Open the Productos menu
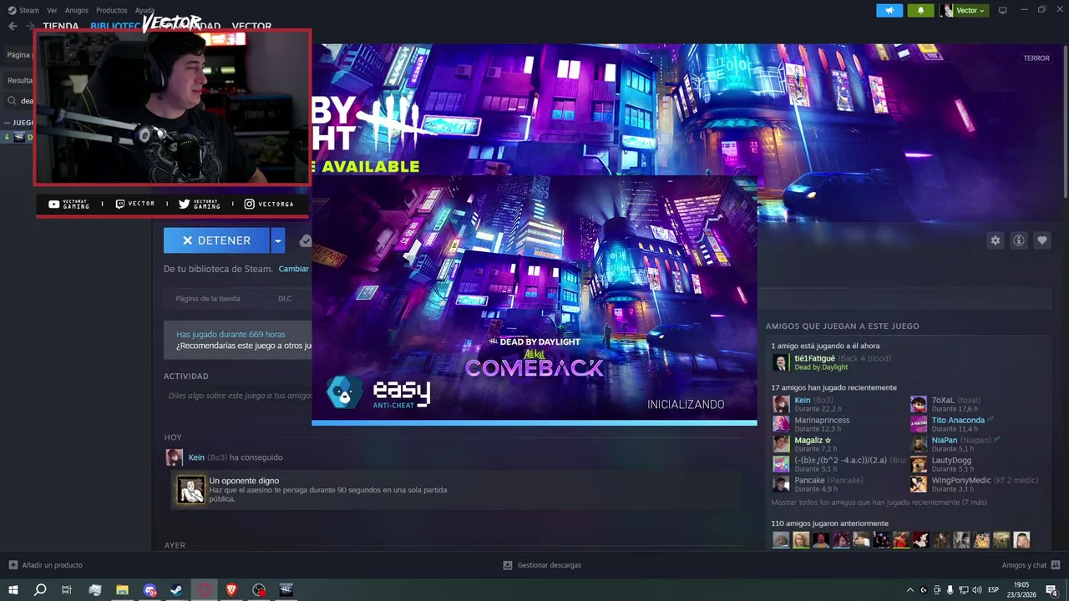1069x601 pixels. coord(111,10)
